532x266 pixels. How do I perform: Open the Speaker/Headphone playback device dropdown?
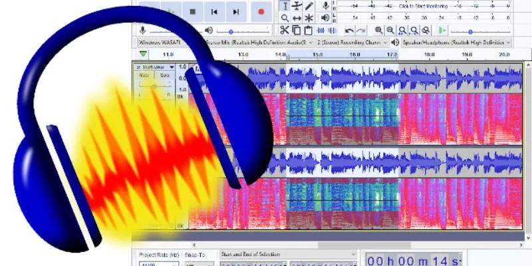coord(456,43)
